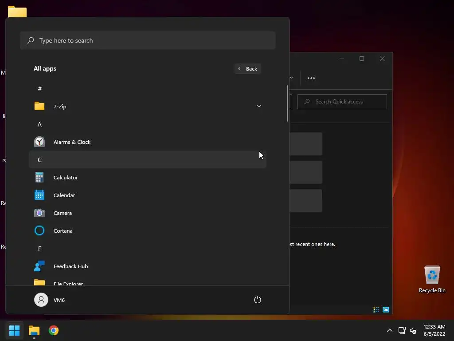Open Cortana from the app list

tap(147, 230)
